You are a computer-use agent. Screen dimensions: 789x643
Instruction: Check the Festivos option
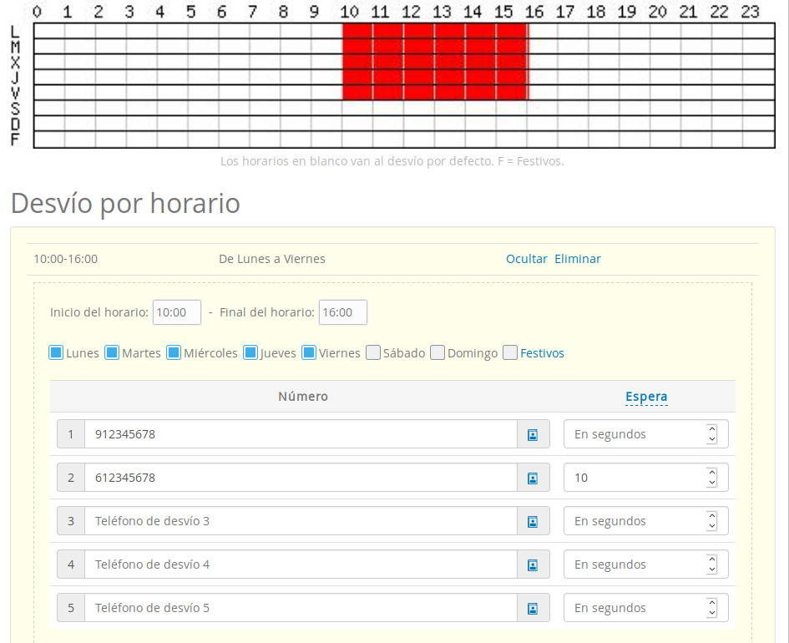tap(509, 352)
